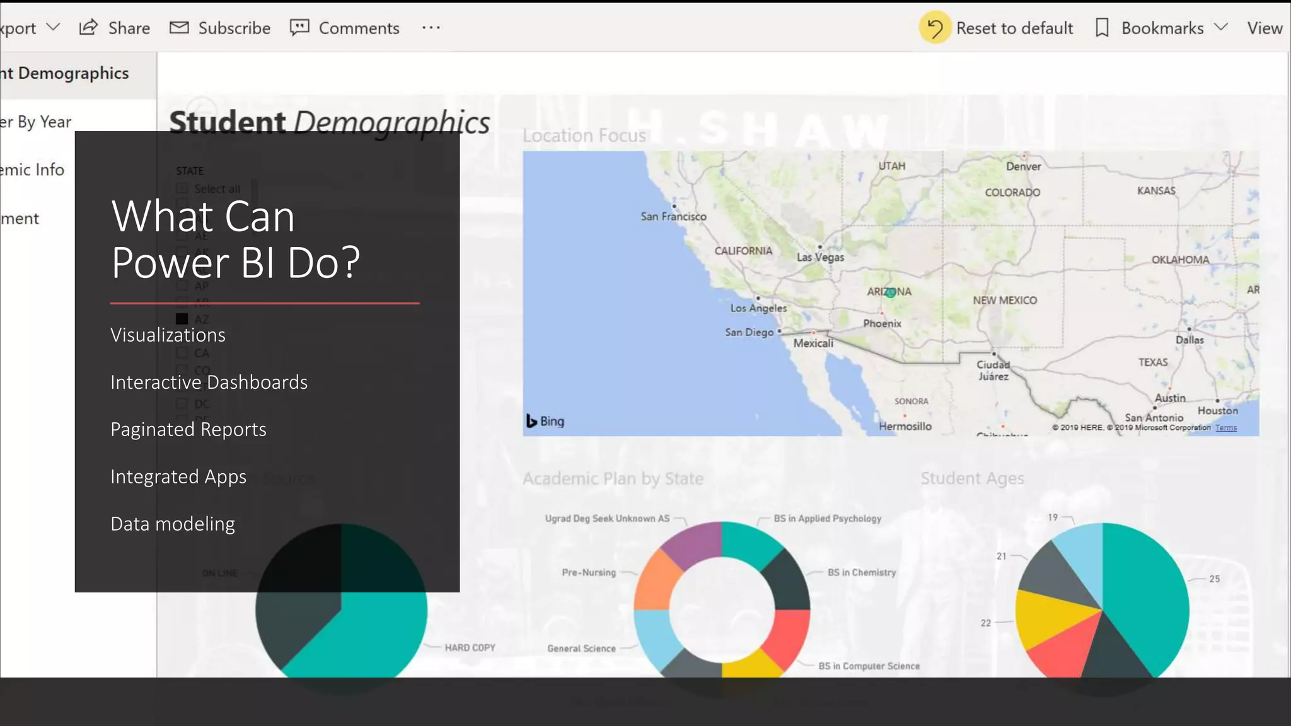Click the Subscribe button label
The height and width of the screenshot is (726, 1291).
[x=234, y=28]
